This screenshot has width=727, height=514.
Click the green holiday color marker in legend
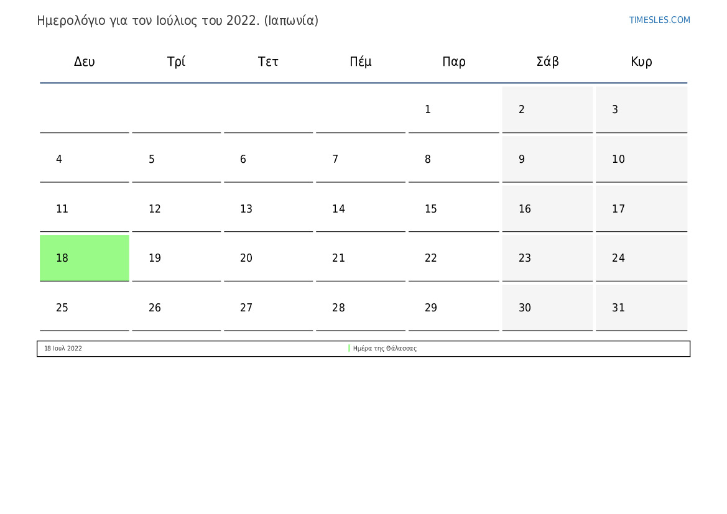pyautogui.click(x=350, y=349)
